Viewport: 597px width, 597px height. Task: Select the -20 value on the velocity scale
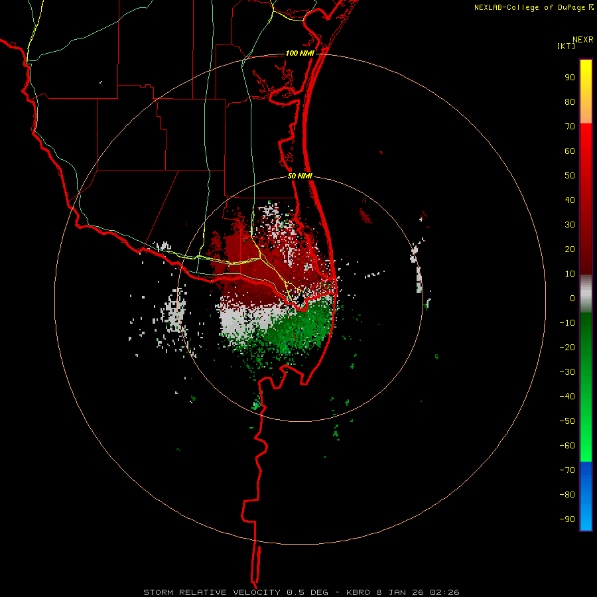click(567, 347)
